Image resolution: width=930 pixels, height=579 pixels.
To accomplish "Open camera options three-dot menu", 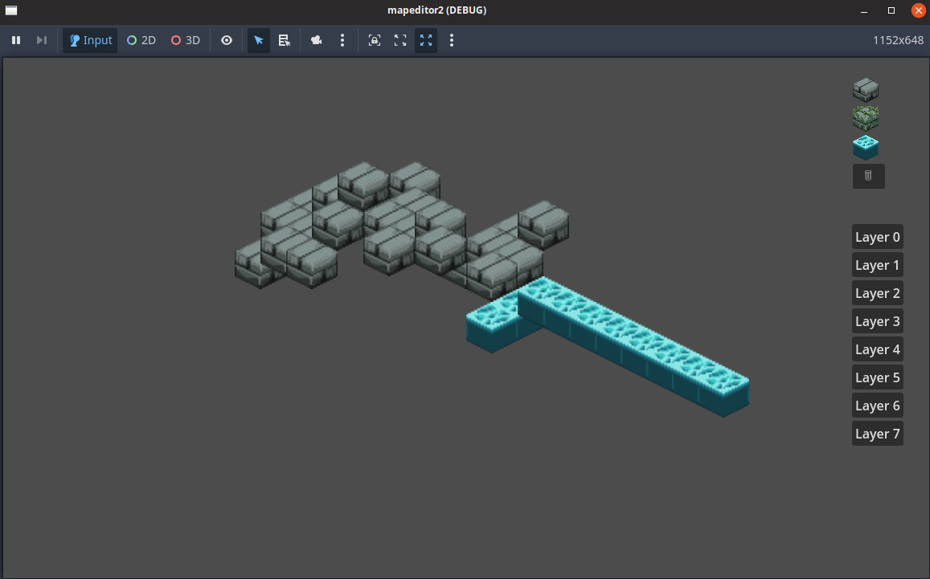I will (x=342, y=40).
